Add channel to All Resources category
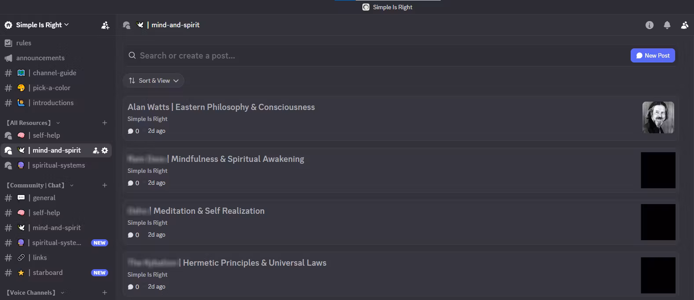 pyautogui.click(x=105, y=123)
